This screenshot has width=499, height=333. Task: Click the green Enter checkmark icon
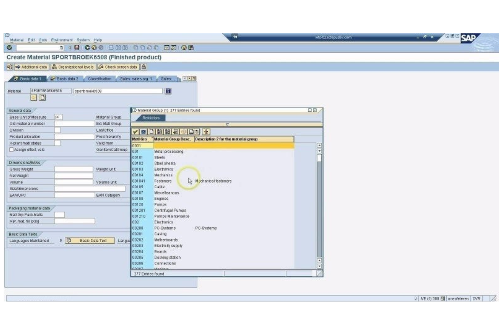click(x=9, y=48)
